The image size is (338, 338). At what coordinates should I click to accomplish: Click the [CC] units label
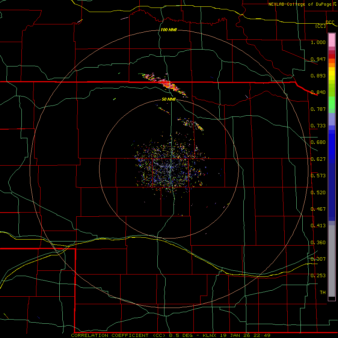point(321,26)
